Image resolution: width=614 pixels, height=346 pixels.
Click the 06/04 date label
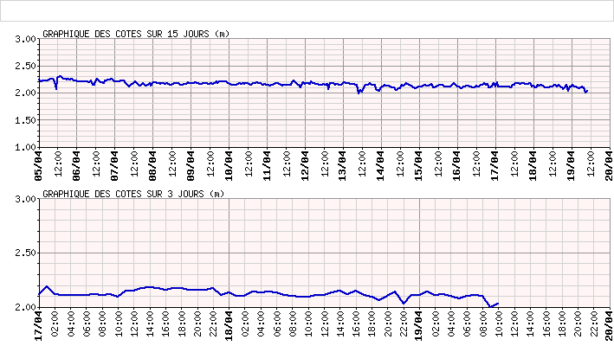coord(76,166)
